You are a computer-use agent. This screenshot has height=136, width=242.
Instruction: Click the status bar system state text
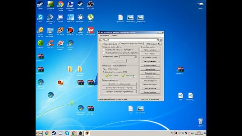(113, 99)
